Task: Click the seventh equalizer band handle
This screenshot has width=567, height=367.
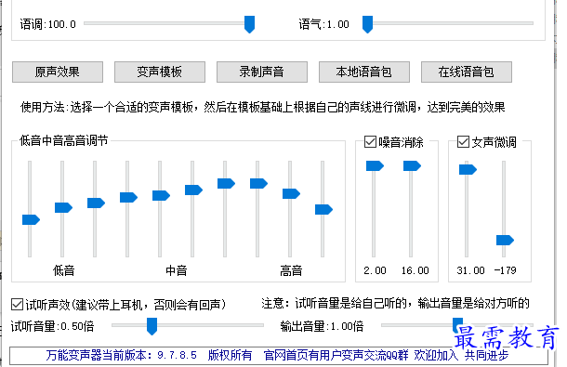Action: coord(227,183)
